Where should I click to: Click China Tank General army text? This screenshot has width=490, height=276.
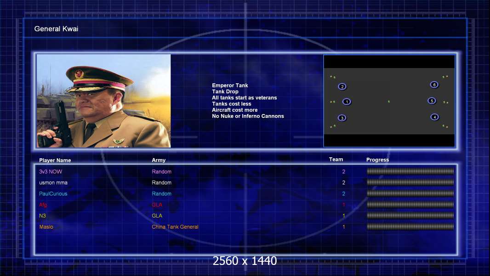pos(175,227)
